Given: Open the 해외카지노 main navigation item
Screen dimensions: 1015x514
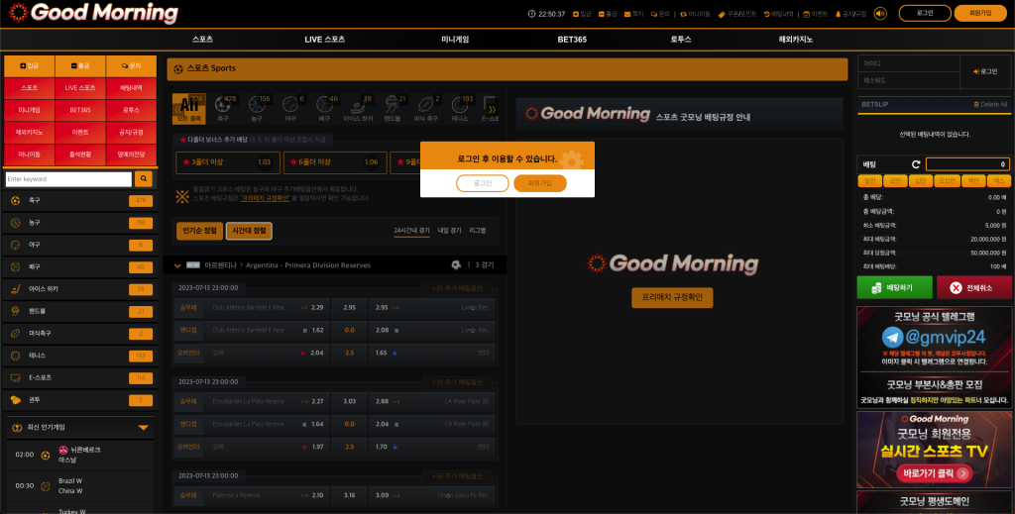Looking at the screenshot, I should coord(796,40).
